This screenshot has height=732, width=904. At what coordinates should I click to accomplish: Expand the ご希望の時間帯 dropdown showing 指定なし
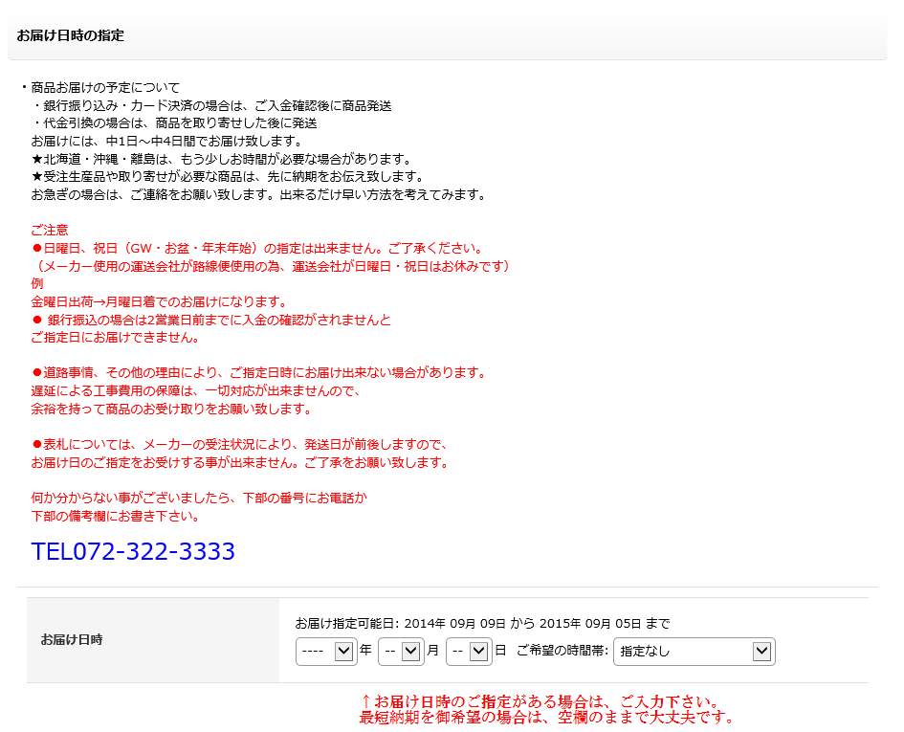click(694, 652)
